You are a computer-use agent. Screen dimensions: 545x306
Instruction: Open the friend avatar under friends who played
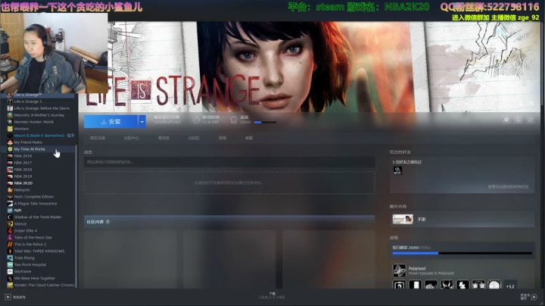click(397, 170)
